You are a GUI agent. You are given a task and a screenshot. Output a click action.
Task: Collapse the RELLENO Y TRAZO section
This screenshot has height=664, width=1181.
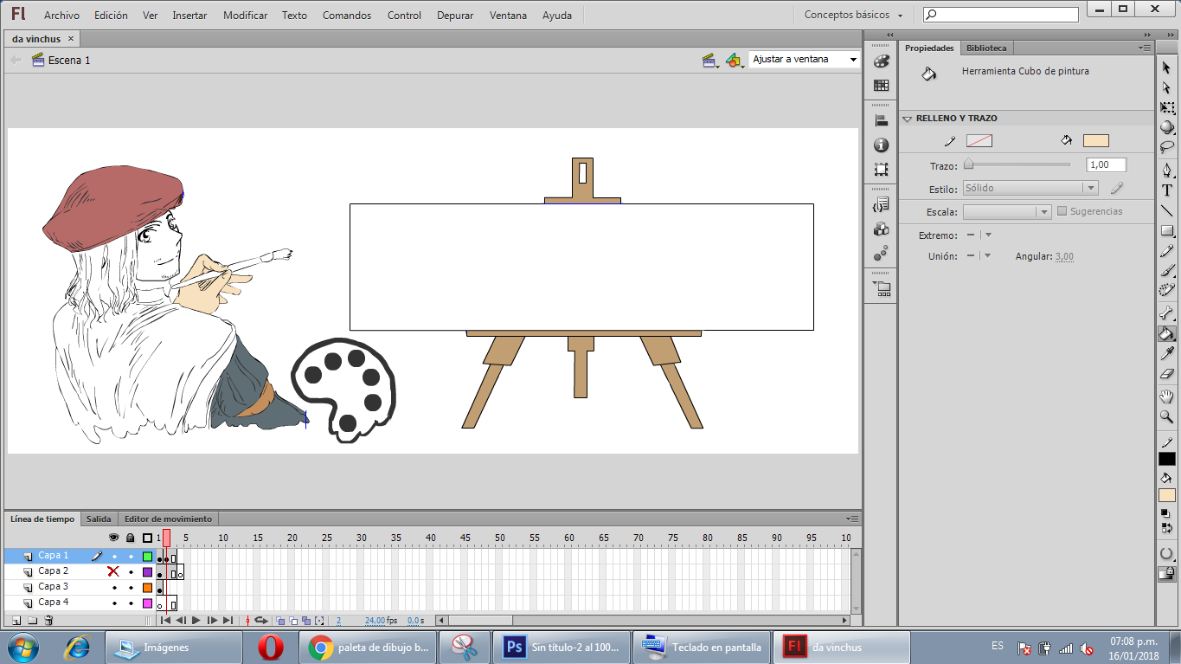908,119
